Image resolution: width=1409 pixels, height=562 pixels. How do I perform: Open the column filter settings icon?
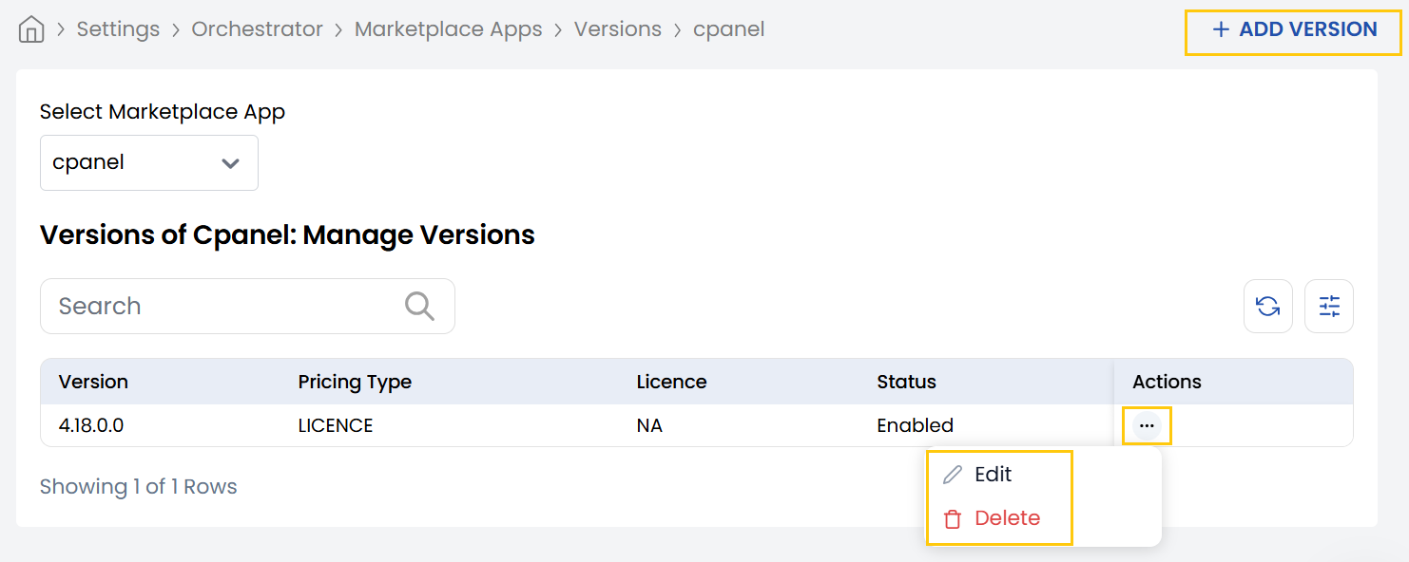point(1328,306)
